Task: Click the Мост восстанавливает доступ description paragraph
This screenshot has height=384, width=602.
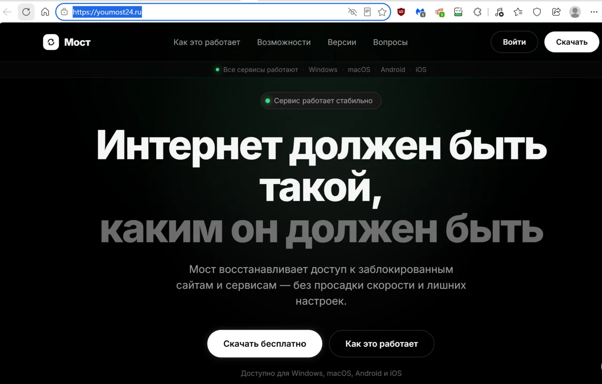Action: click(321, 285)
